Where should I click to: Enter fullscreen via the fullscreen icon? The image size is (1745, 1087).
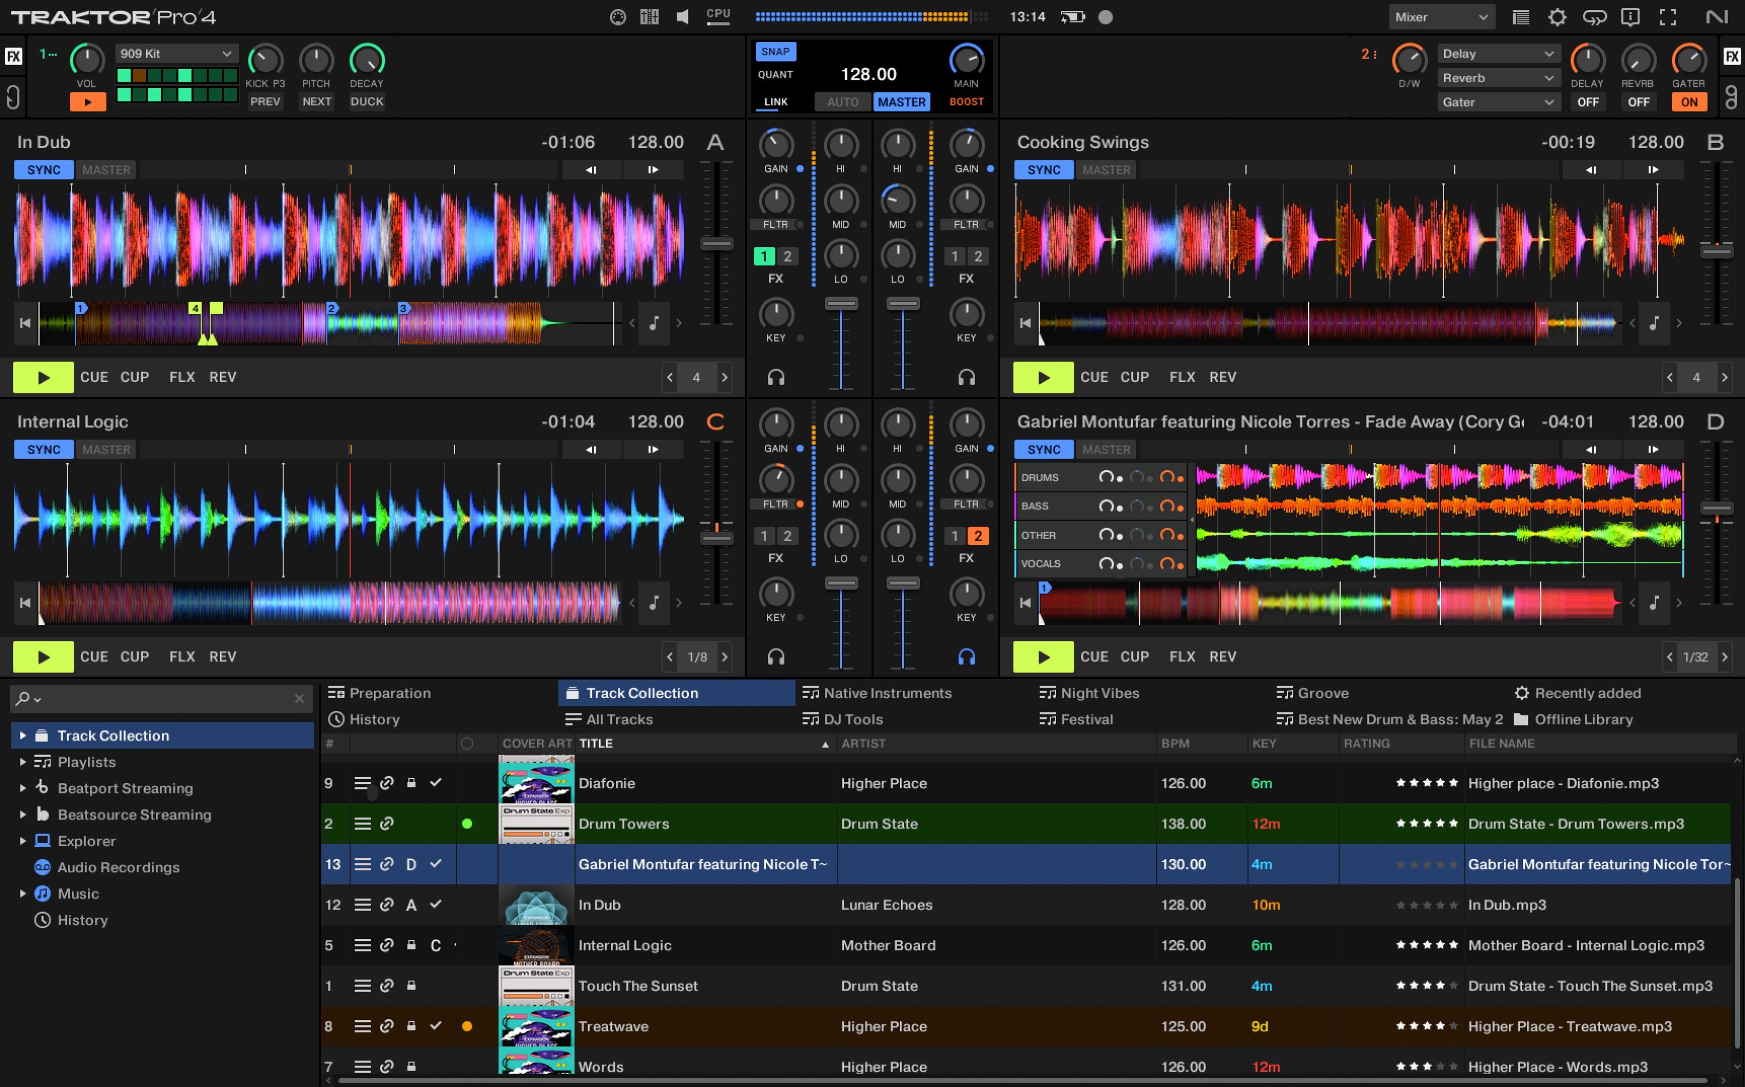coord(1668,16)
